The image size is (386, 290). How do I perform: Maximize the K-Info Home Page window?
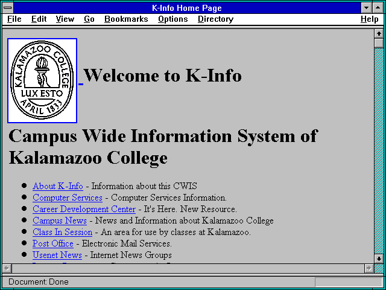(378, 8)
